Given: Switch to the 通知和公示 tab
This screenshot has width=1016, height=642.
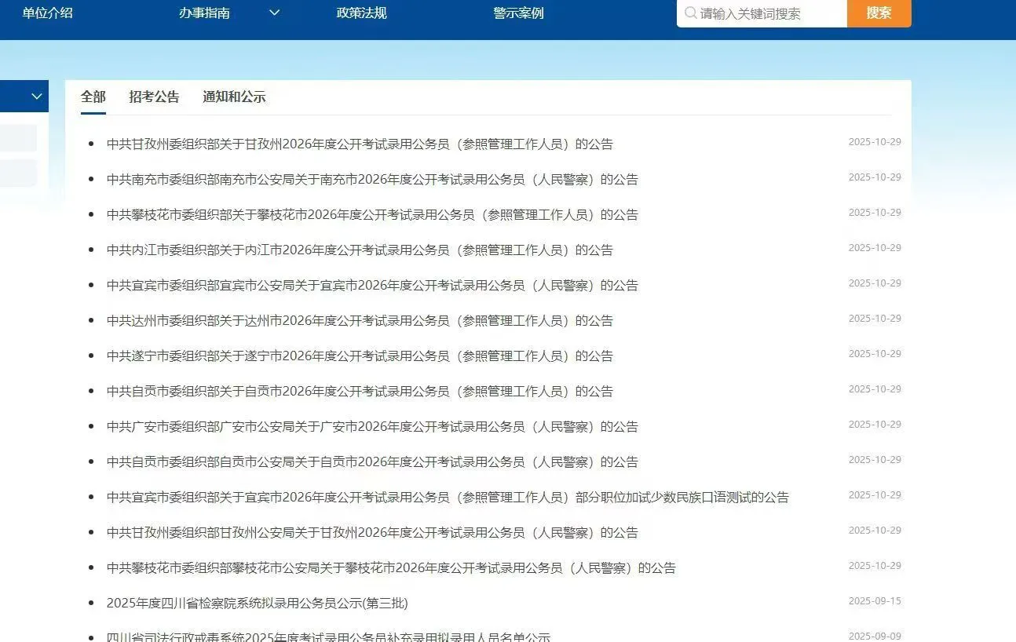Looking at the screenshot, I should [x=234, y=97].
